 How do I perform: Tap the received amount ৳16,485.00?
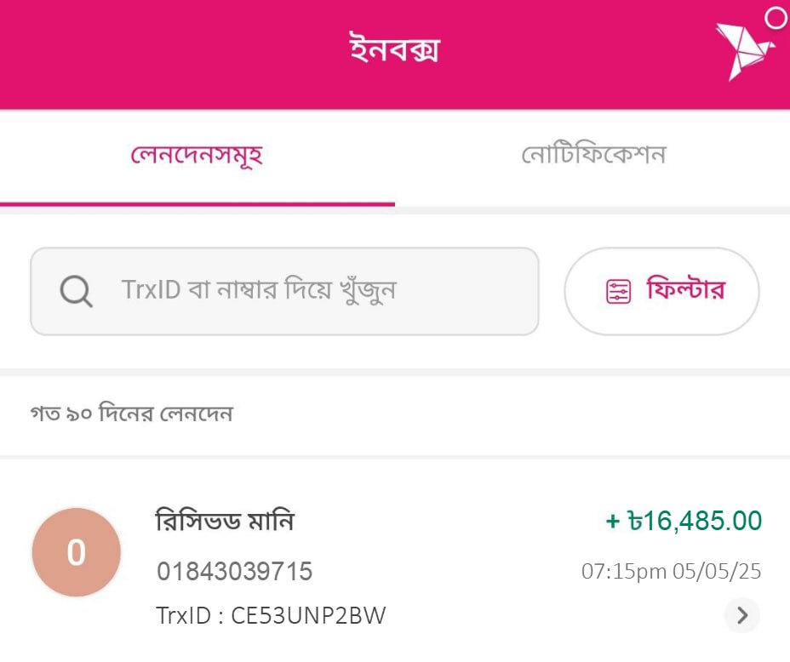pyautogui.click(x=694, y=520)
